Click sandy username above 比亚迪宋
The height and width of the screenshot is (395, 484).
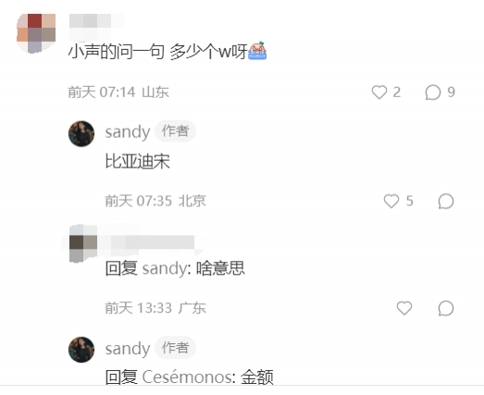point(128,132)
